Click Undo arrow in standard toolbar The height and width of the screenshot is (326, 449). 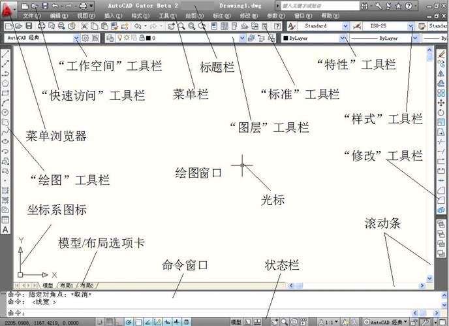(x=138, y=26)
